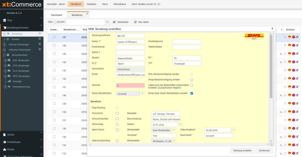Image resolution: width=302 pixels, height=157 pixels.
Task: Click the Neu laden button
Action: 142,22
